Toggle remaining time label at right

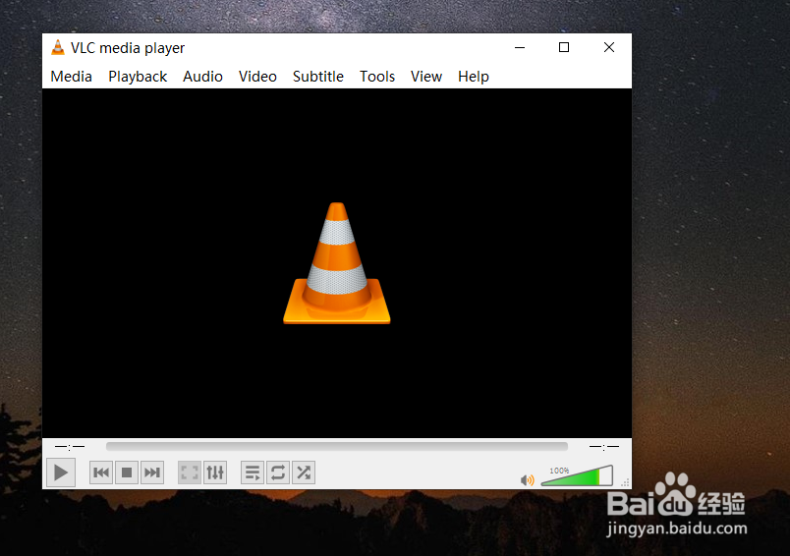pyautogui.click(x=604, y=446)
